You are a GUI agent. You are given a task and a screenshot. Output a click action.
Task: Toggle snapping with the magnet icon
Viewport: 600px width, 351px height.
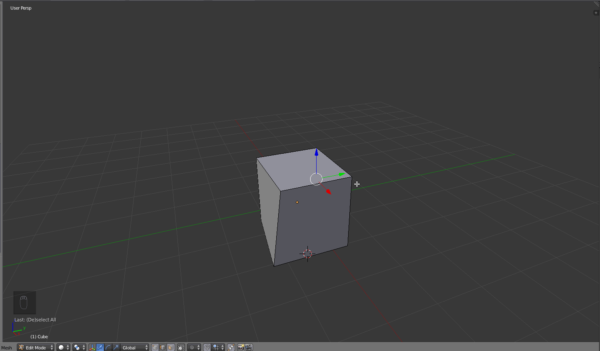coord(207,347)
